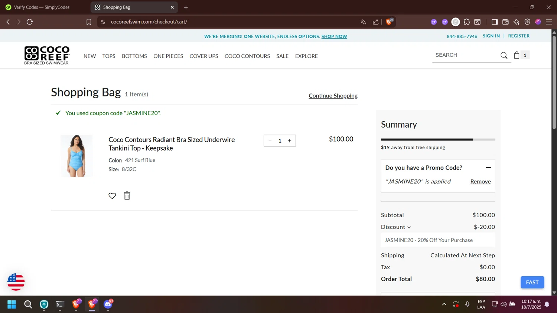Collapse the promo code section
This screenshot has width=557, height=313.
488,168
